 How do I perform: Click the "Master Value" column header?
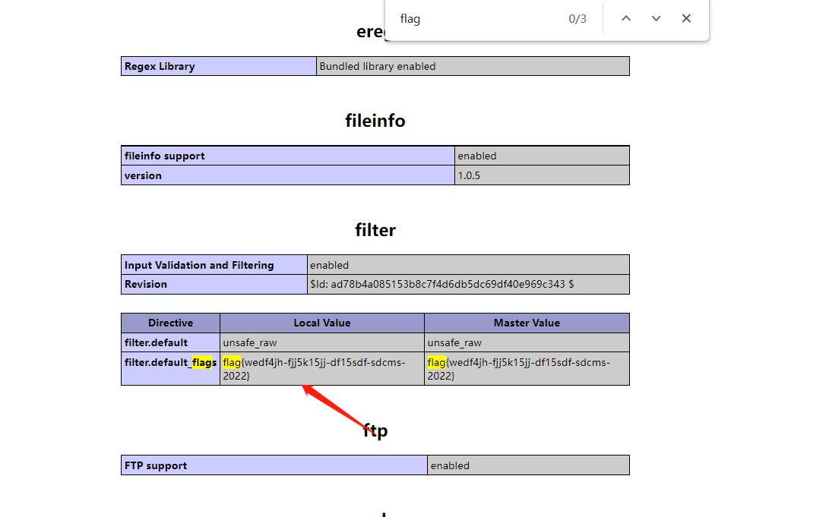[x=527, y=323]
